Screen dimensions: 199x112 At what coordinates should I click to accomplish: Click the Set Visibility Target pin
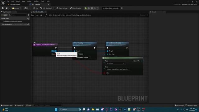click(x=75, y=51)
